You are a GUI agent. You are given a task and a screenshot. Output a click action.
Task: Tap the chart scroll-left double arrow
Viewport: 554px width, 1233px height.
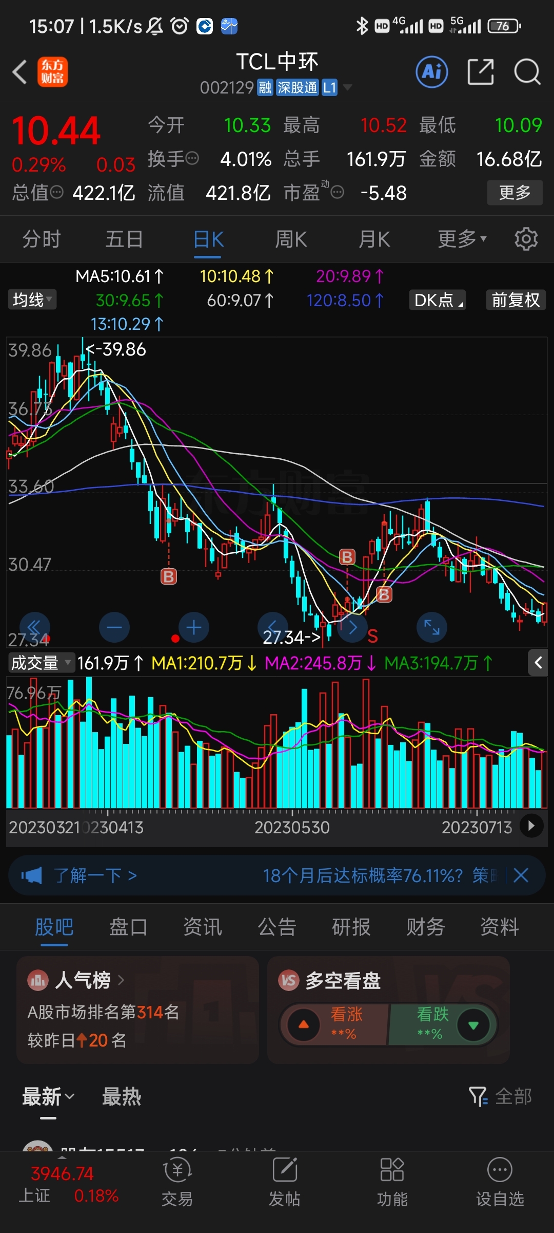[34, 627]
